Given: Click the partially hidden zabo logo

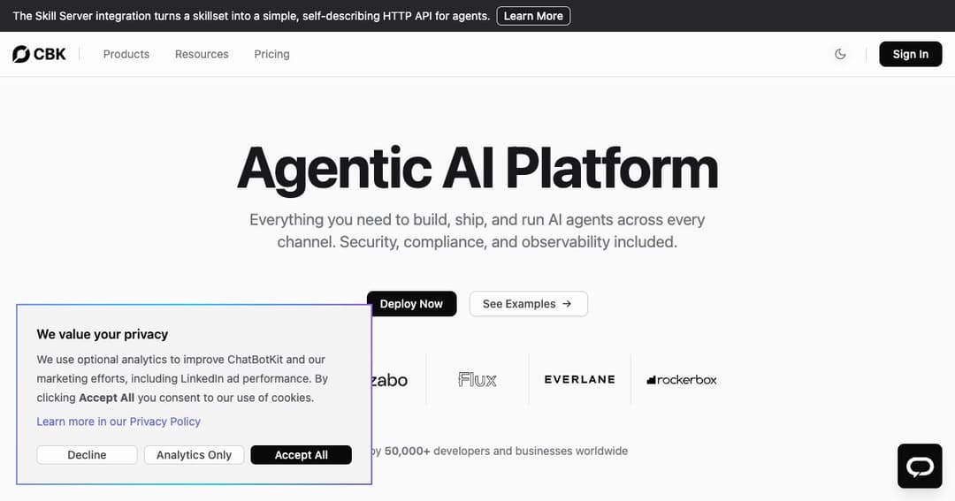Looking at the screenshot, I should click(390, 381).
